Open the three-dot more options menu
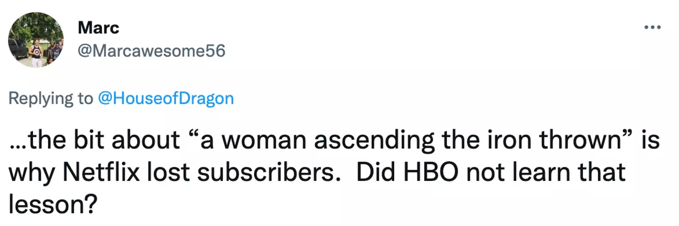Screen dimensions: 679x226 pos(653,27)
